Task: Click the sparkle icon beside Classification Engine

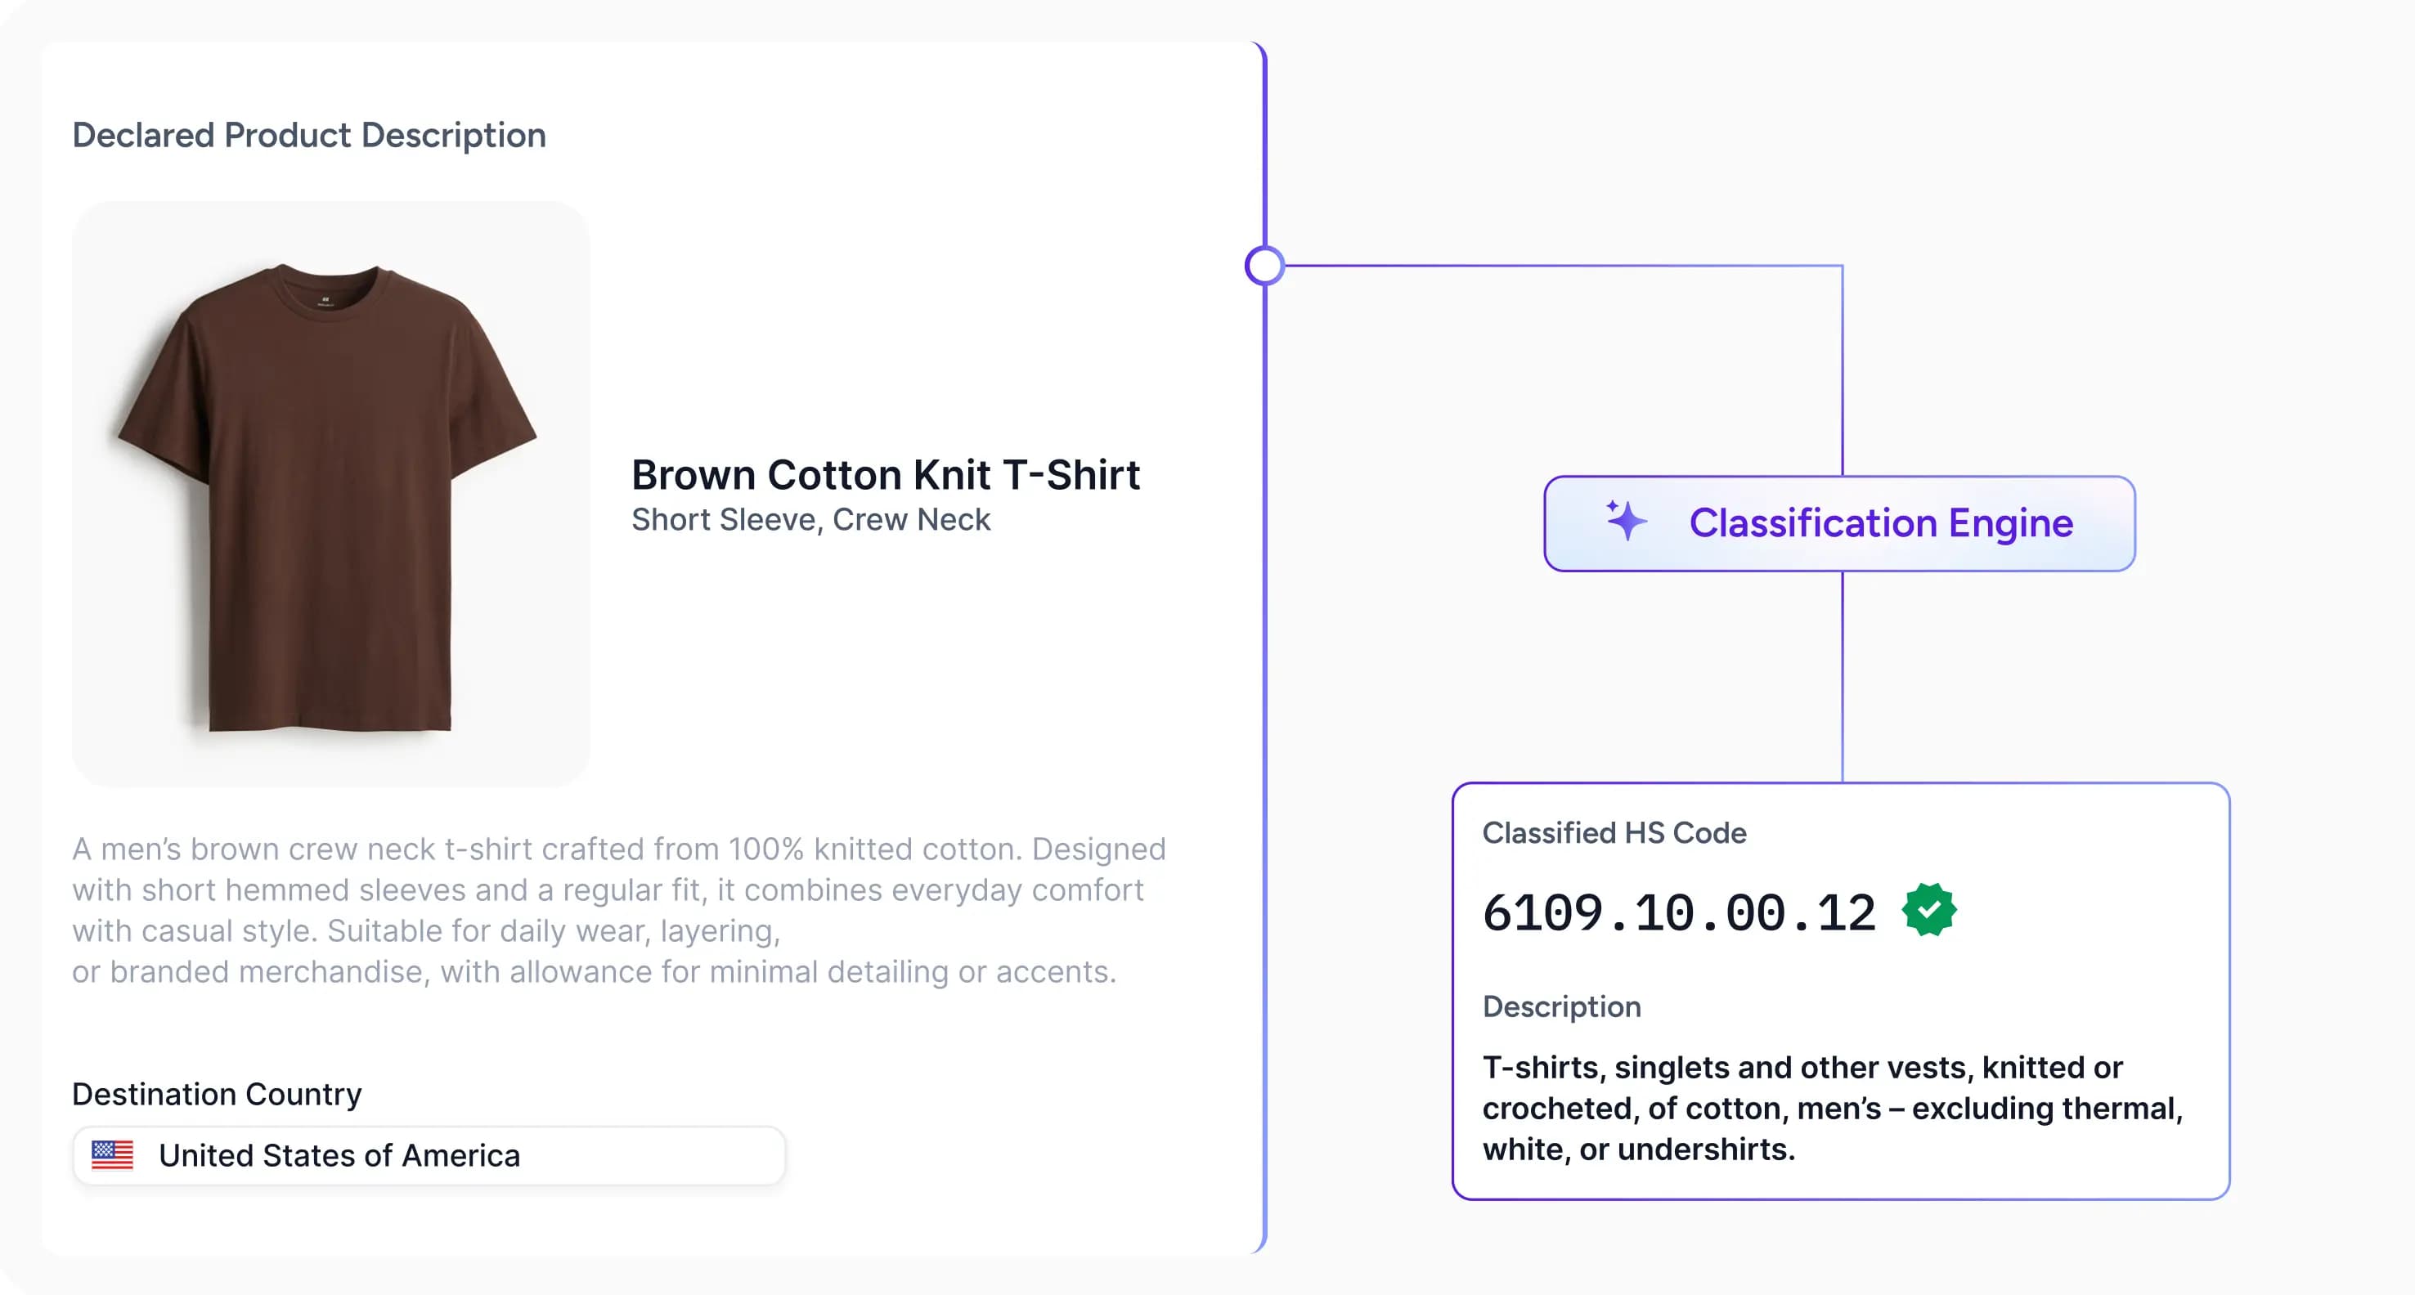Action: coord(1626,520)
